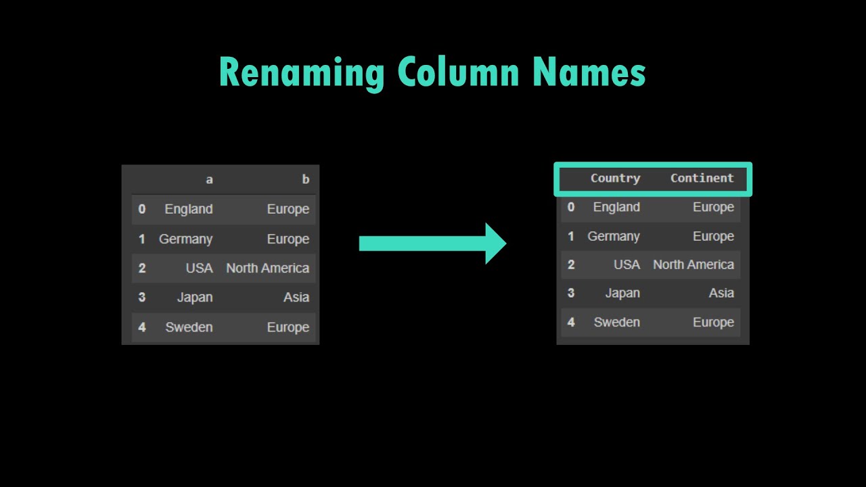Click 'Germany' in the table with a/b headers

[x=186, y=239]
